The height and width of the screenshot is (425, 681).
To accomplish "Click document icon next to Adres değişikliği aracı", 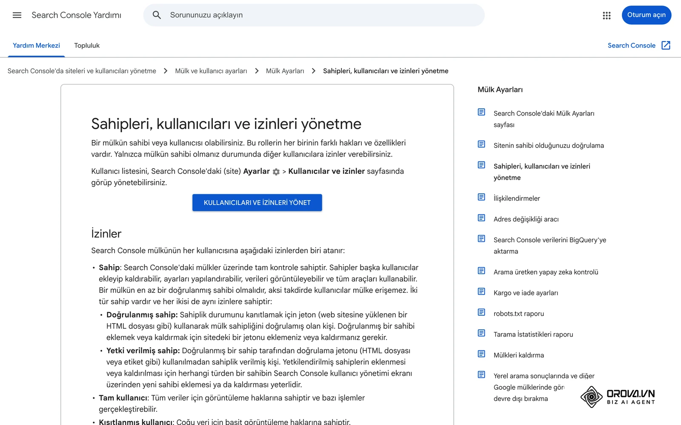I will click(481, 218).
